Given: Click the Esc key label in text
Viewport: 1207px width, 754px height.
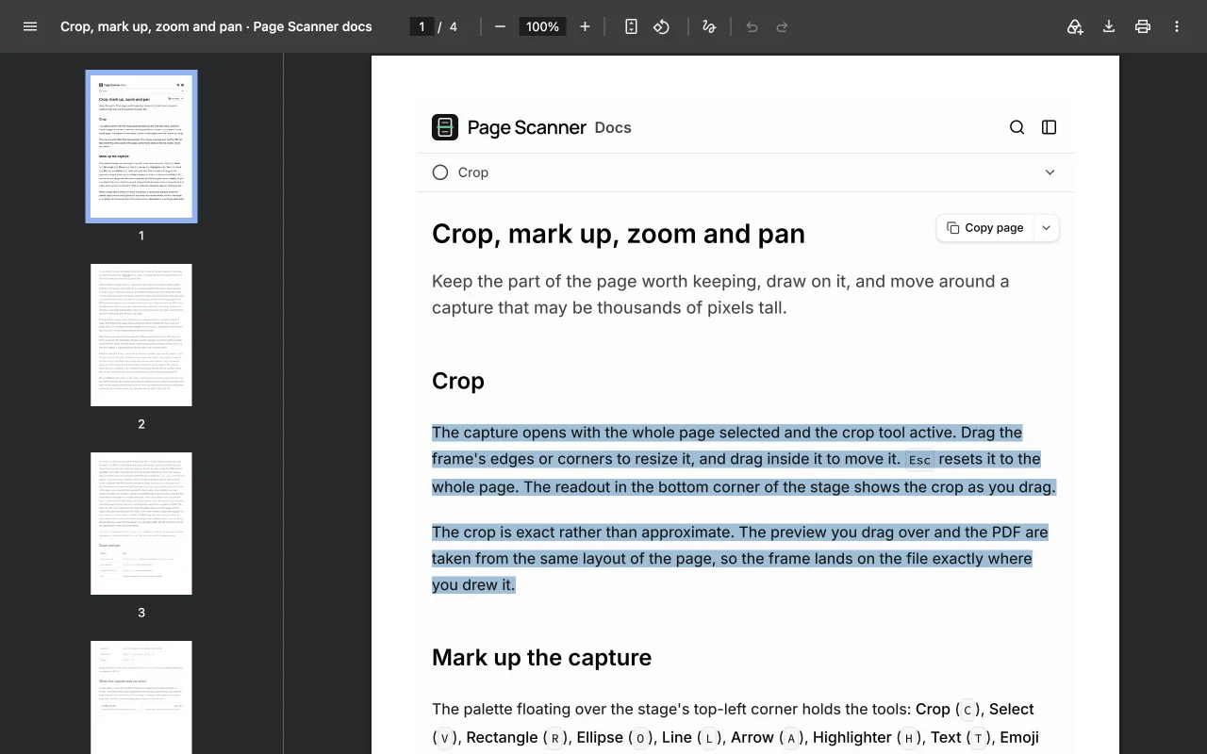Looking at the screenshot, I should (x=919, y=460).
